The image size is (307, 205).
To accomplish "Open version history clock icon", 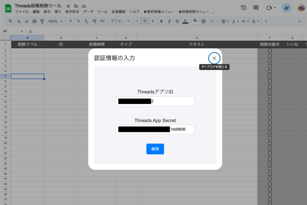I will [x=244, y=7].
